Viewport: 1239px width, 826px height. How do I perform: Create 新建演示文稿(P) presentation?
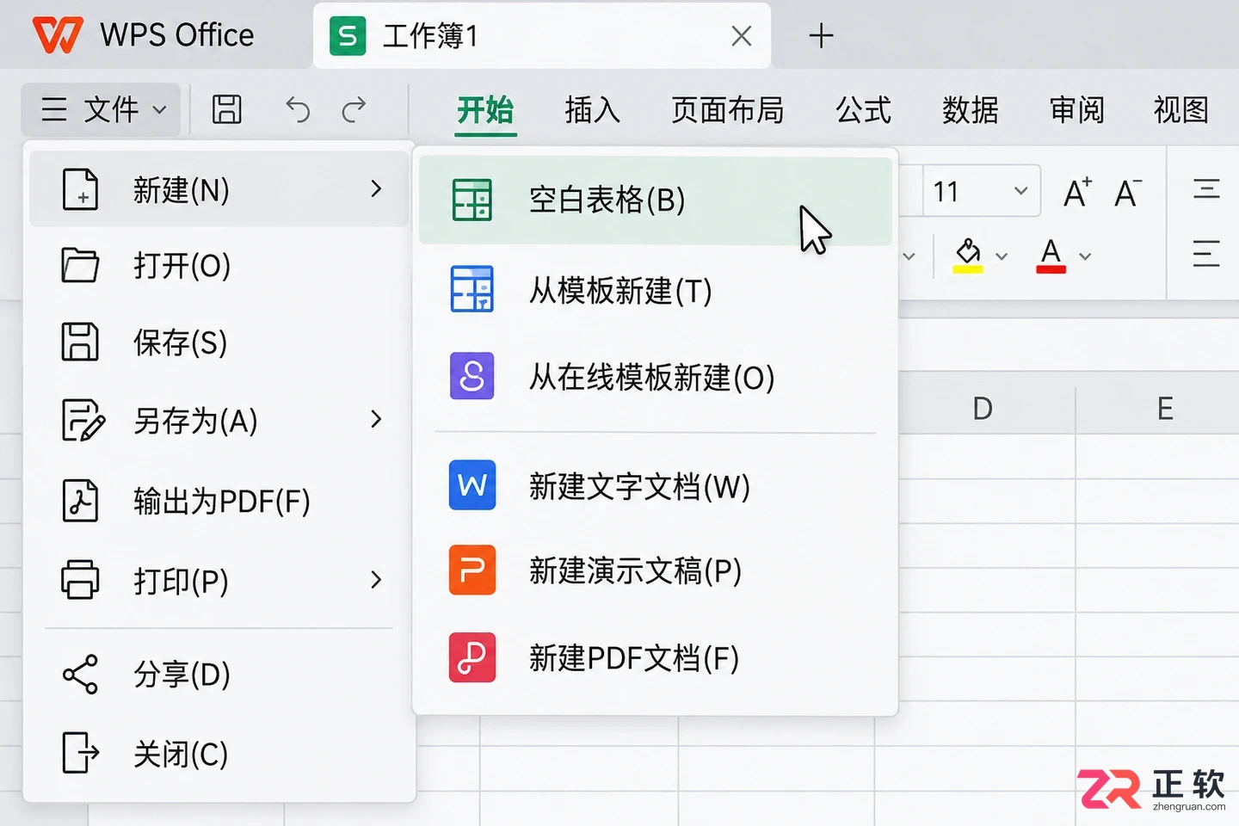pos(655,570)
